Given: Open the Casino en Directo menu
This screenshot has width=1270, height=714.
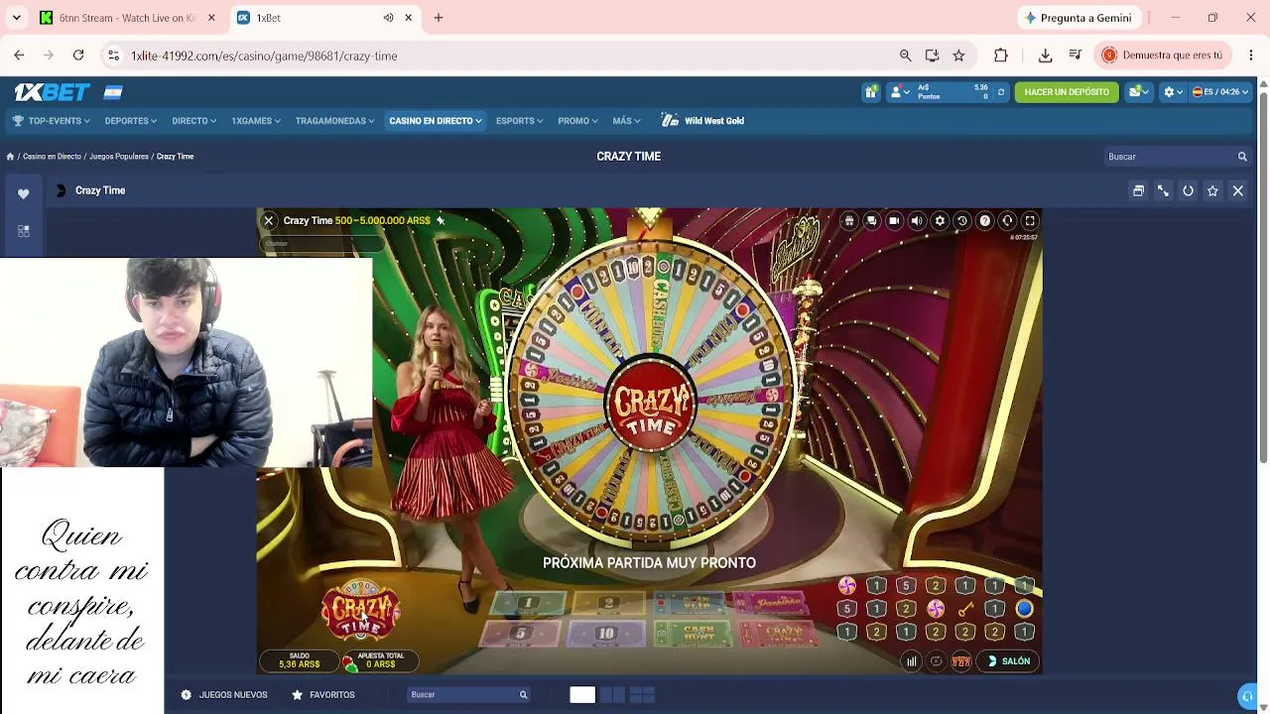Looking at the screenshot, I should (x=435, y=121).
